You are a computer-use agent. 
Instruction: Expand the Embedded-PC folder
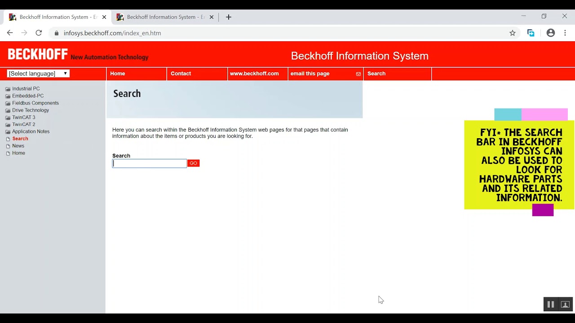click(28, 96)
